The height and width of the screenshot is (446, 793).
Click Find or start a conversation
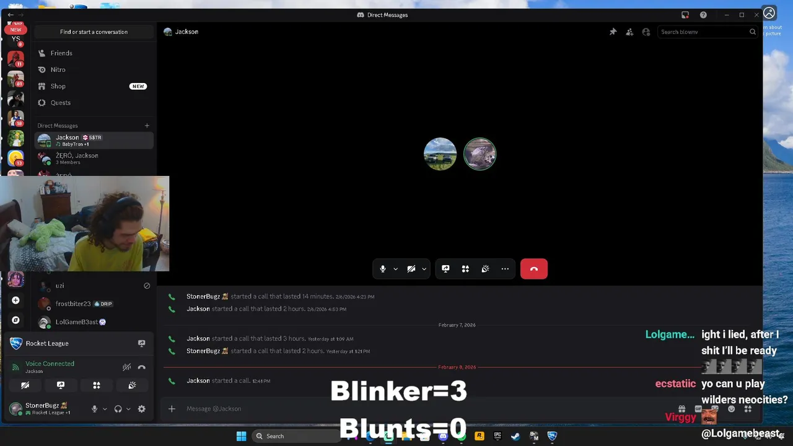coord(94,32)
